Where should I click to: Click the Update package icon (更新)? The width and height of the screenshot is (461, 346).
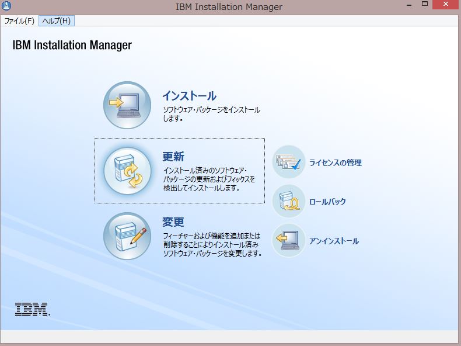coord(127,171)
